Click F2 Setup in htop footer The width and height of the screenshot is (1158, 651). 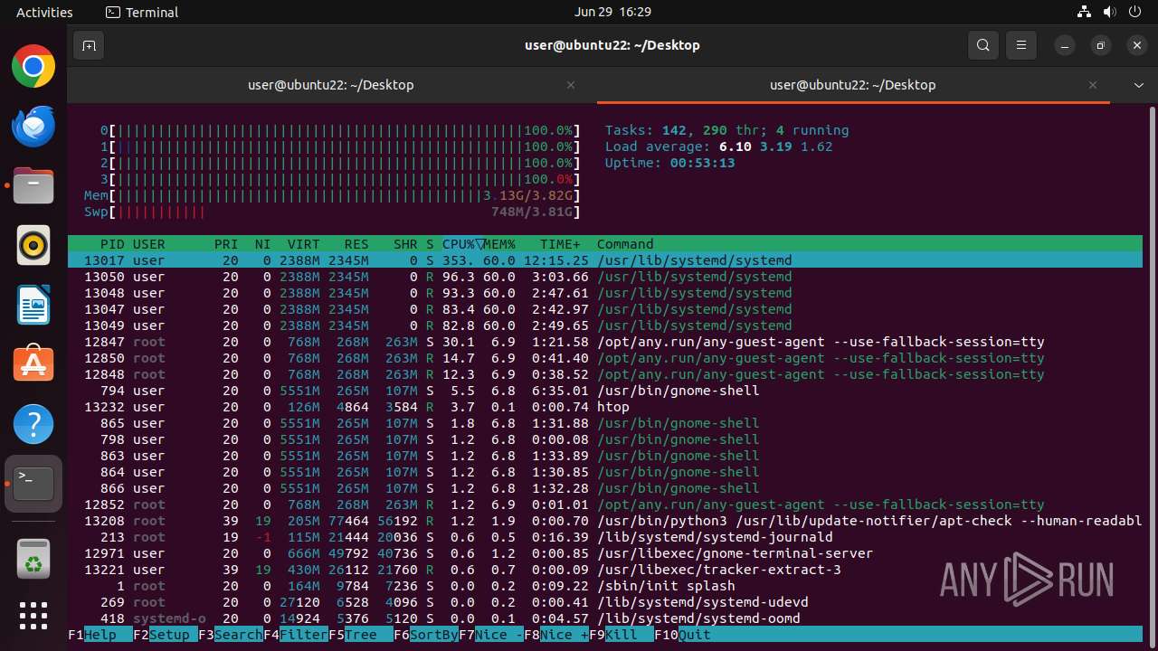pos(166,635)
